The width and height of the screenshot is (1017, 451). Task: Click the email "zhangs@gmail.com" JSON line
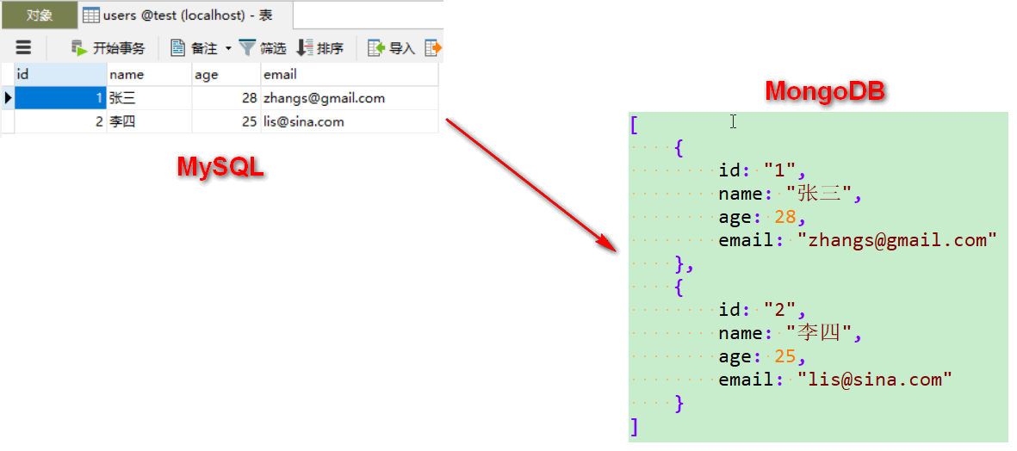(x=858, y=240)
